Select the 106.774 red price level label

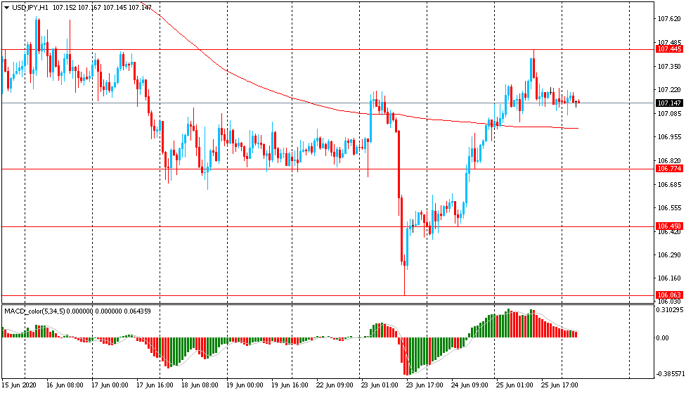669,169
